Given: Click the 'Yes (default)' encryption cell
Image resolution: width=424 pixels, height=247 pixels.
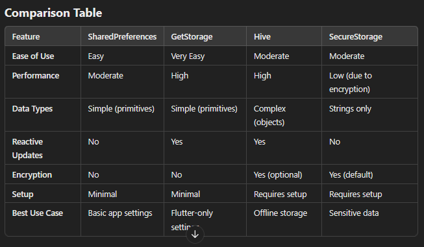Looking at the screenshot, I should coord(351,175).
